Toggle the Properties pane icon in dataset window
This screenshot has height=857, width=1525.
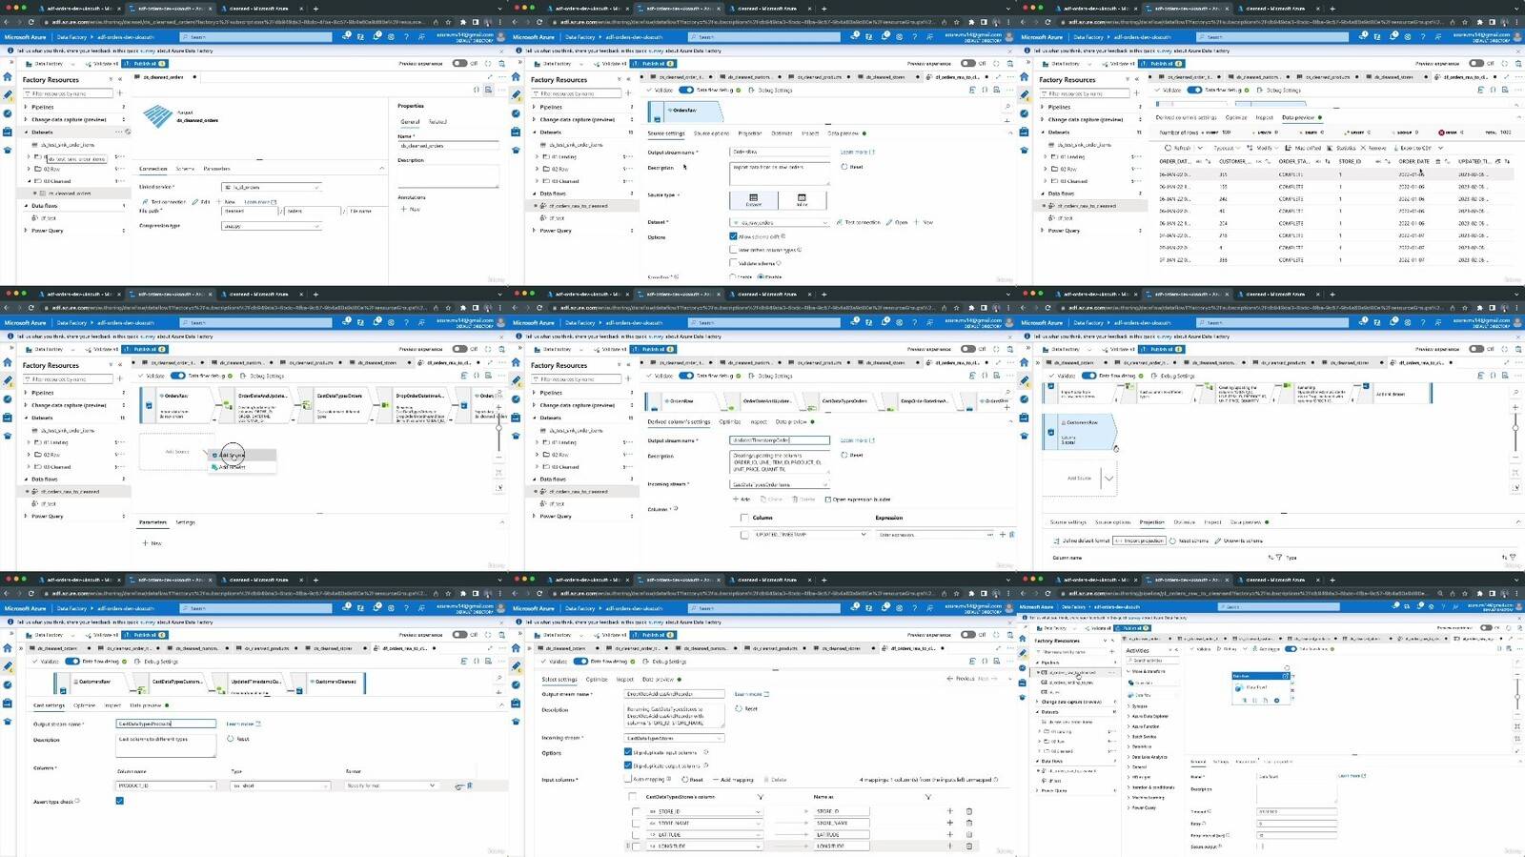tap(489, 90)
